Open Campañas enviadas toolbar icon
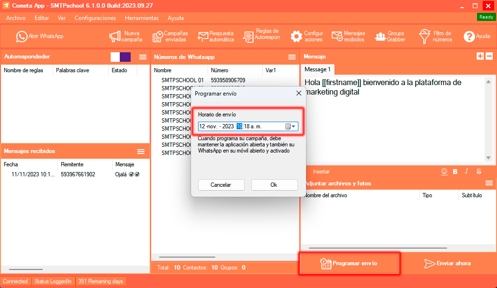This screenshot has height=288, width=497. coord(158,37)
